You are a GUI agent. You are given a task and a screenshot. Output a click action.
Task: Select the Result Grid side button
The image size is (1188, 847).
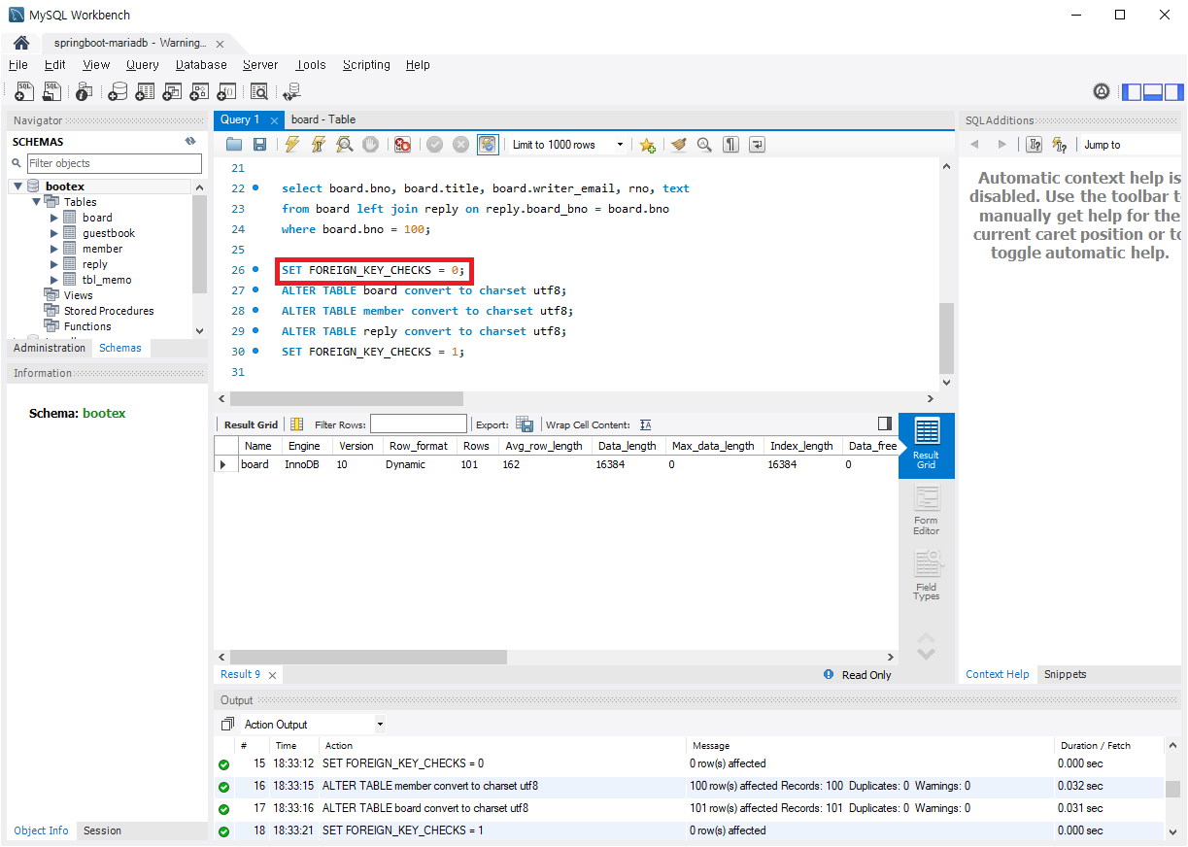[x=927, y=446]
